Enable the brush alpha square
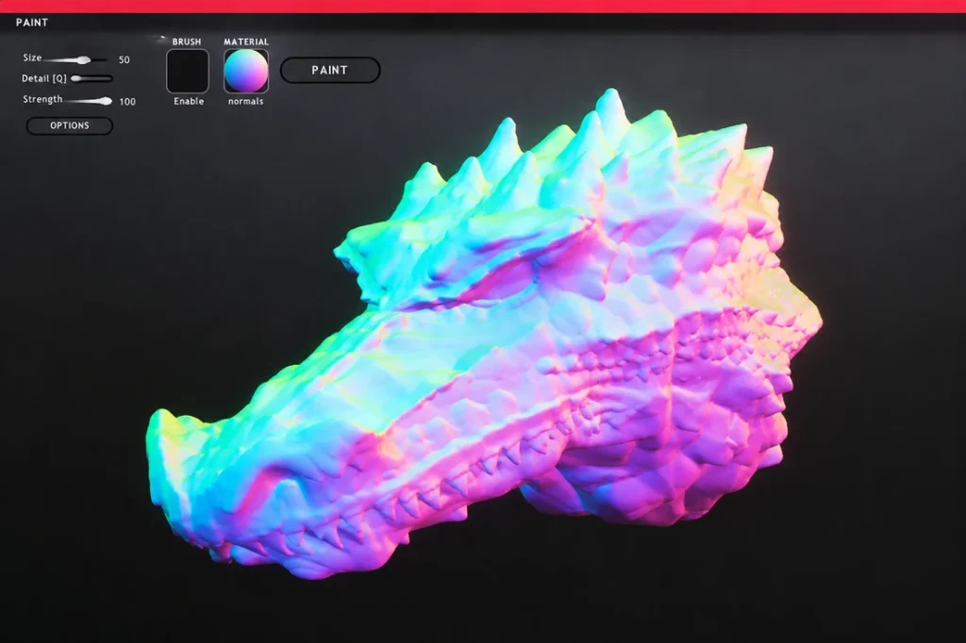The height and width of the screenshot is (643, 966). pyautogui.click(x=188, y=72)
